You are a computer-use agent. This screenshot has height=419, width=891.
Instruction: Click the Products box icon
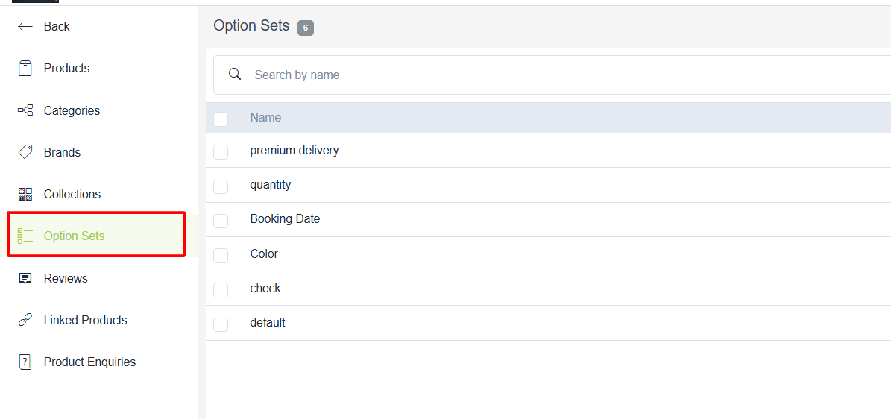coord(25,69)
